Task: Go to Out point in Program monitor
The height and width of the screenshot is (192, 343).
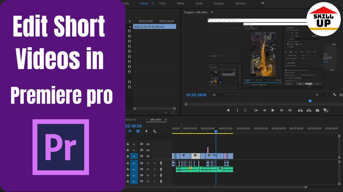Action: [290, 110]
